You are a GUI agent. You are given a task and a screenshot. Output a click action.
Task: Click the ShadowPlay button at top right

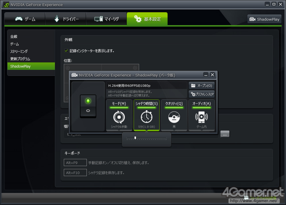(264, 19)
